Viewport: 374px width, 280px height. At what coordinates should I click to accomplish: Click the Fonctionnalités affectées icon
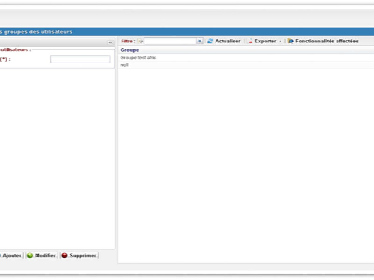tap(290, 41)
